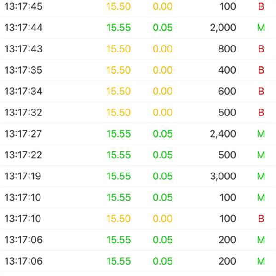Tap the M marker of 13:17:10 trade
This screenshot has width=276, height=276.
[x=261, y=197]
